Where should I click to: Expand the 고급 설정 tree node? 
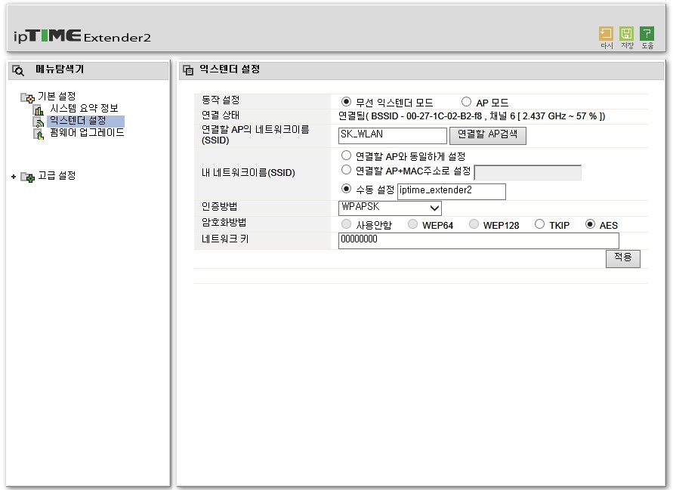click(14, 177)
